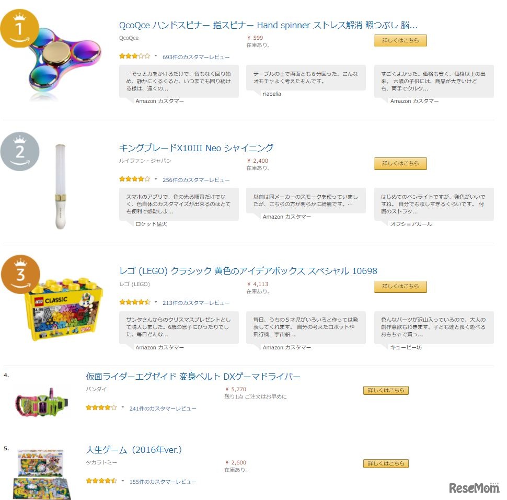Expand rating dropdown arrow for hand spinner

[x=156, y=56]
